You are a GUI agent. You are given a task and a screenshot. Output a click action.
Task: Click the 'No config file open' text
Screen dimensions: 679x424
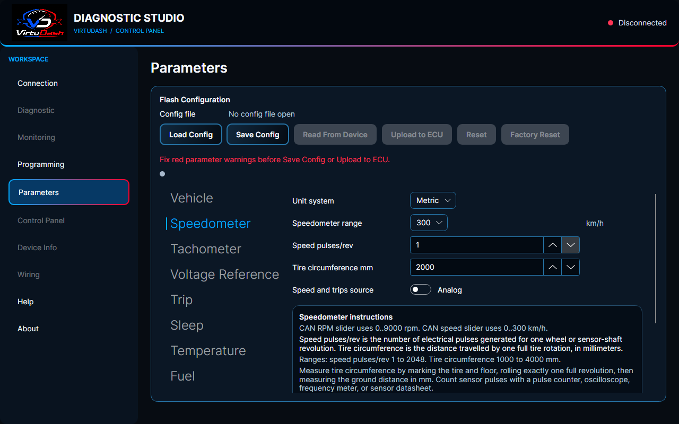262,114
